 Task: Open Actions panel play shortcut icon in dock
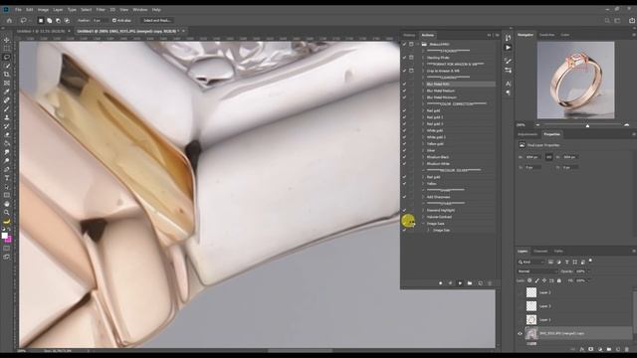508,48
